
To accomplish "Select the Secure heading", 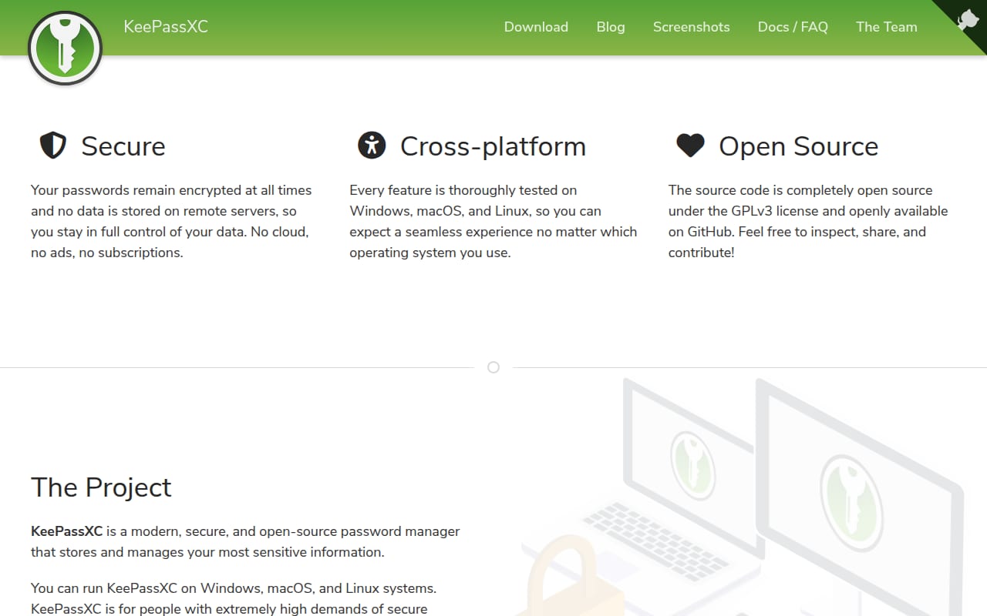I will 123,146.
